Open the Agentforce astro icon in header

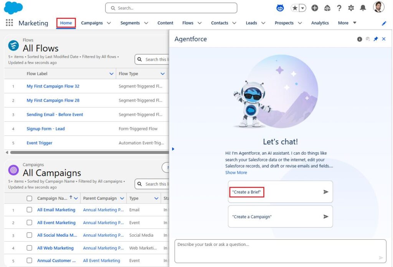pos(280,8)
